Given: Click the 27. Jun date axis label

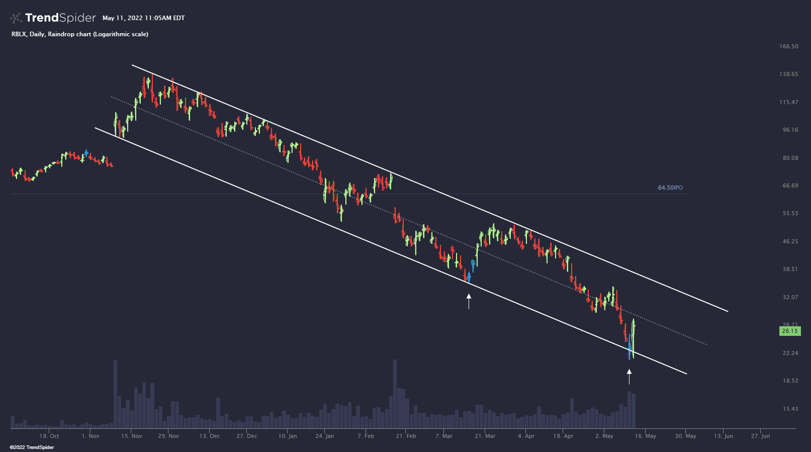Looking at the screenshot, I should (x=761, y=436).
